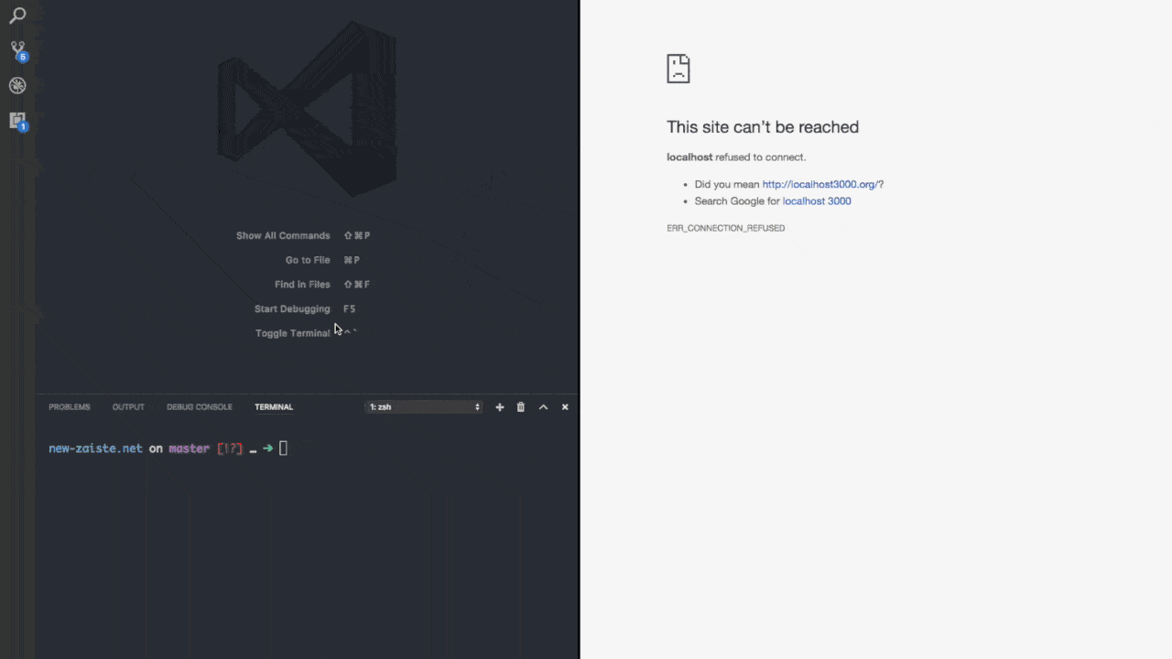Maximize panel with the up chevron

pyautogui.click(x=543, y=407)
